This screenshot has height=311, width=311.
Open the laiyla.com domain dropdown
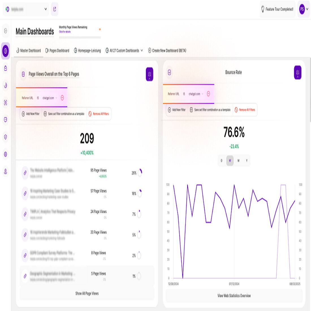[26, 9]
